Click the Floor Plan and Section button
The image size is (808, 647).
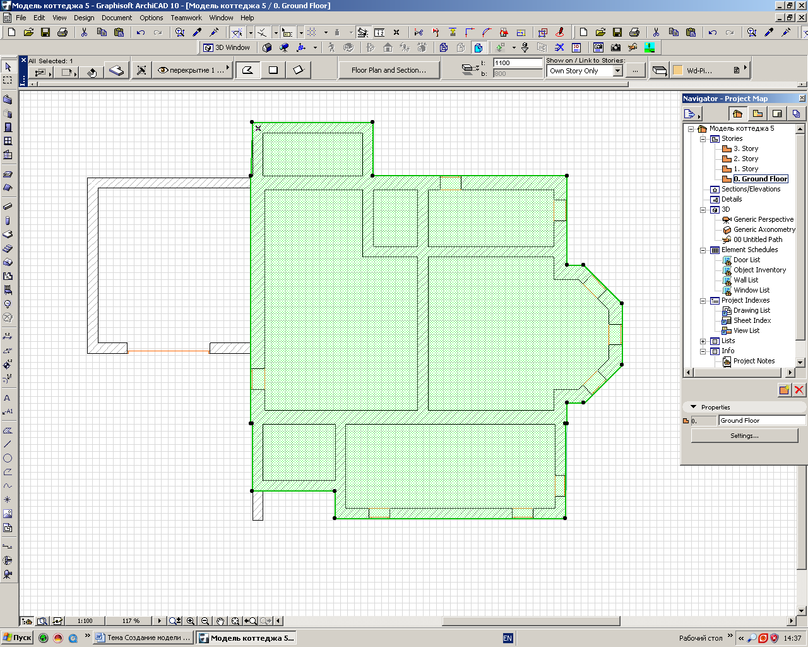(389, 70)
